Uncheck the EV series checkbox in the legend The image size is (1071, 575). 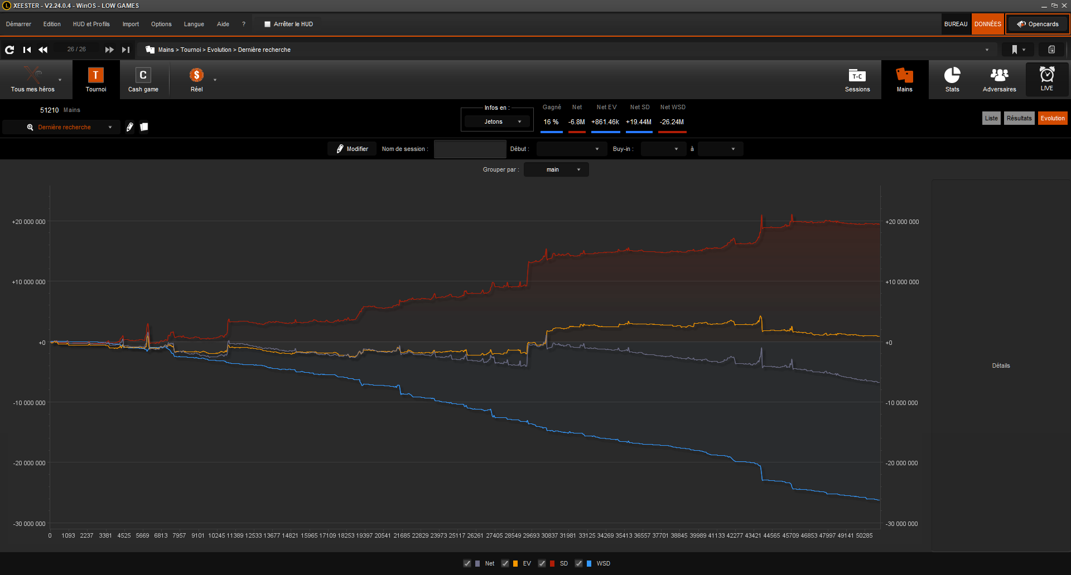(x=505, y=563)
